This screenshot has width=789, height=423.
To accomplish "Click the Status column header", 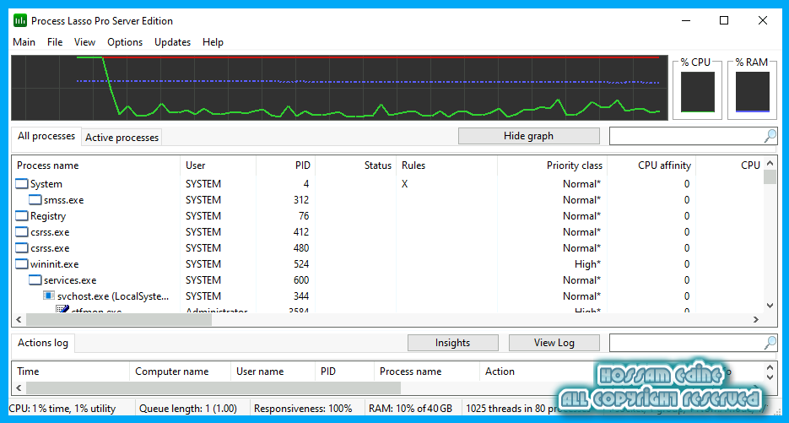I will (x=356, y=165).
